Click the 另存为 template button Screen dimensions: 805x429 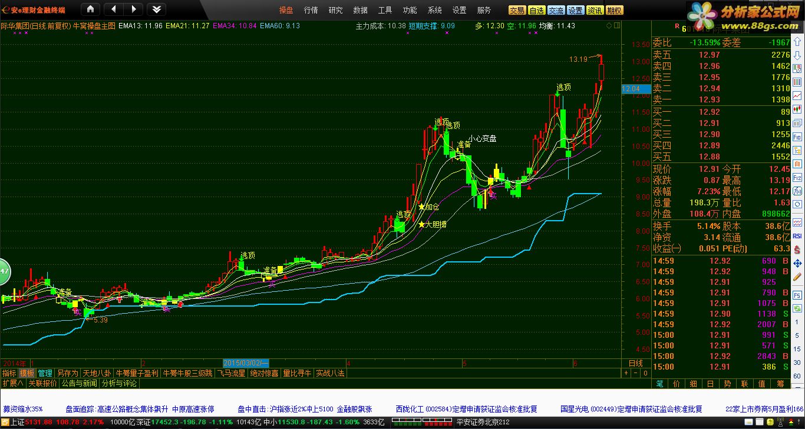coord(67,373)
